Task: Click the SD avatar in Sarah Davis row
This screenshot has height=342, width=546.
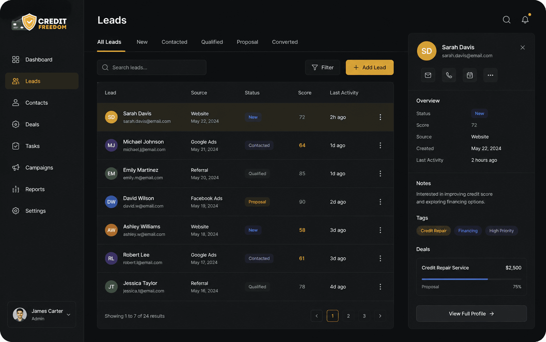Action: [x=111, y=117]
